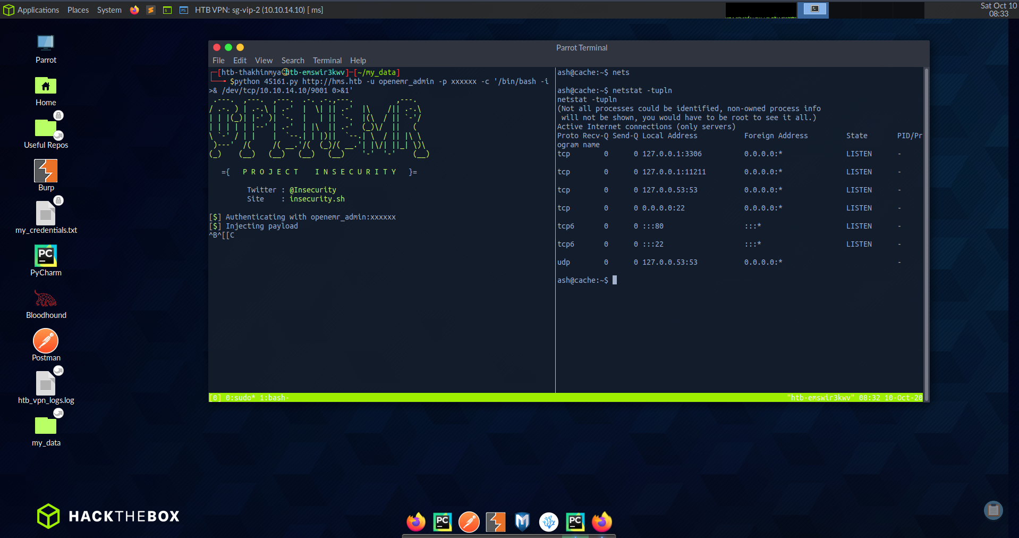Open Burp Suite icon in the dock
The height and width of the screenshot is (538, 1019).
pyautogui.click(x=496, y=522)
